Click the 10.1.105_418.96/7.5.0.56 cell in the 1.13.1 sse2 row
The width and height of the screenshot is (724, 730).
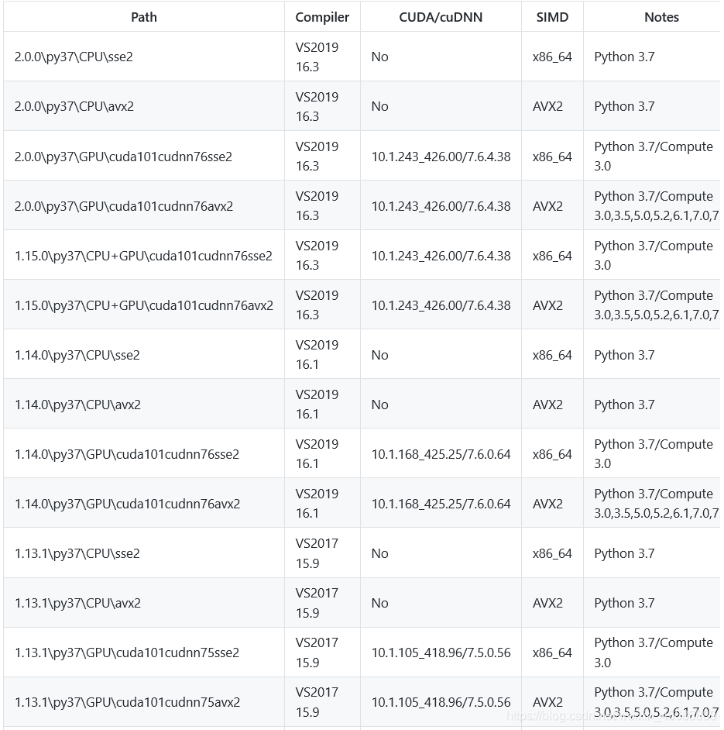click(x=441, y=653)
